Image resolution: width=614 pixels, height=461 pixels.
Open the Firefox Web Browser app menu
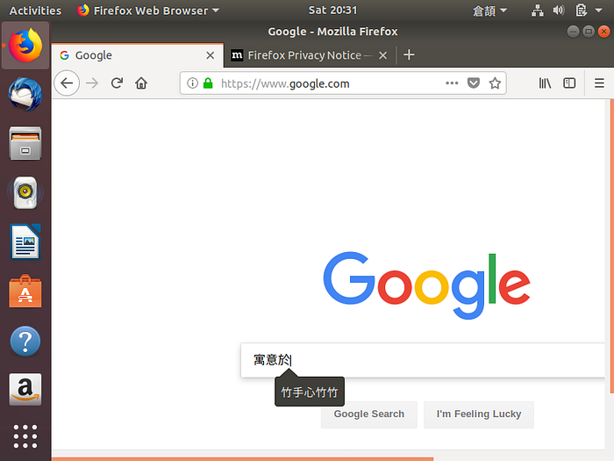pos(148,11)
